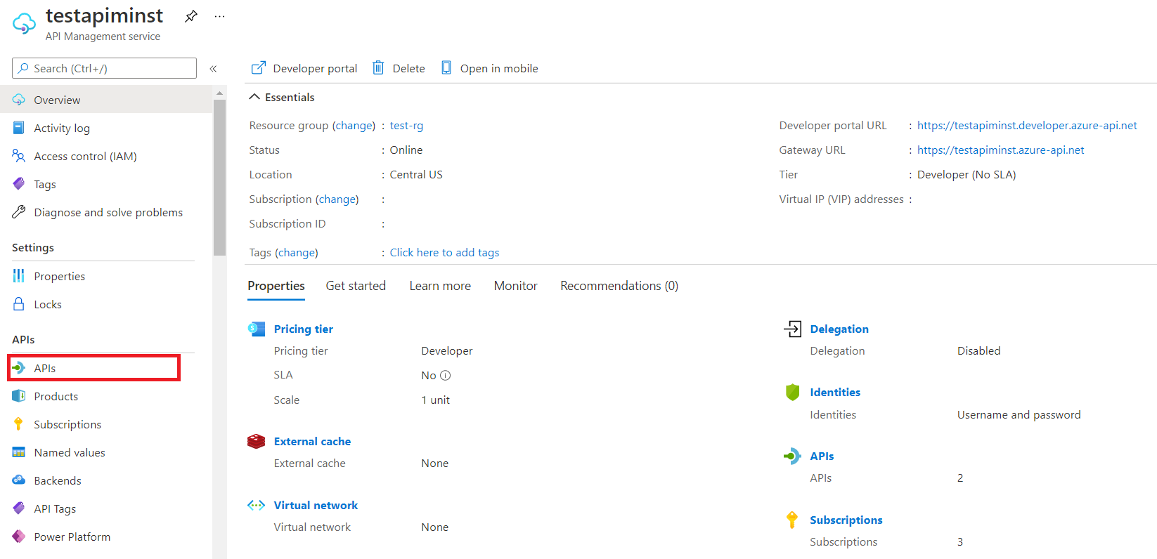Pin the testapiminst resource with the pin icon
The height and width of the screenshot is (559, 1157).
190,16
